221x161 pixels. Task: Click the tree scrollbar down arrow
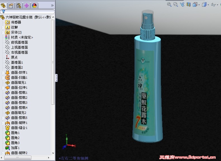53,153
